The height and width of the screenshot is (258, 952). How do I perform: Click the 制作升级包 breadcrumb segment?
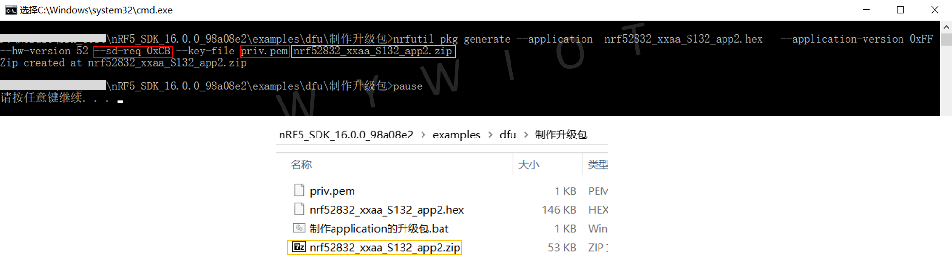click(561, 135)
